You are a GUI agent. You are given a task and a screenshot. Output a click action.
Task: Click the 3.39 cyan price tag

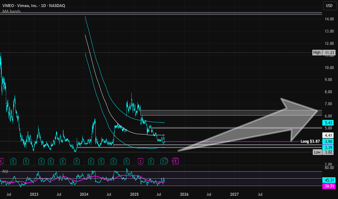[328, 147]
